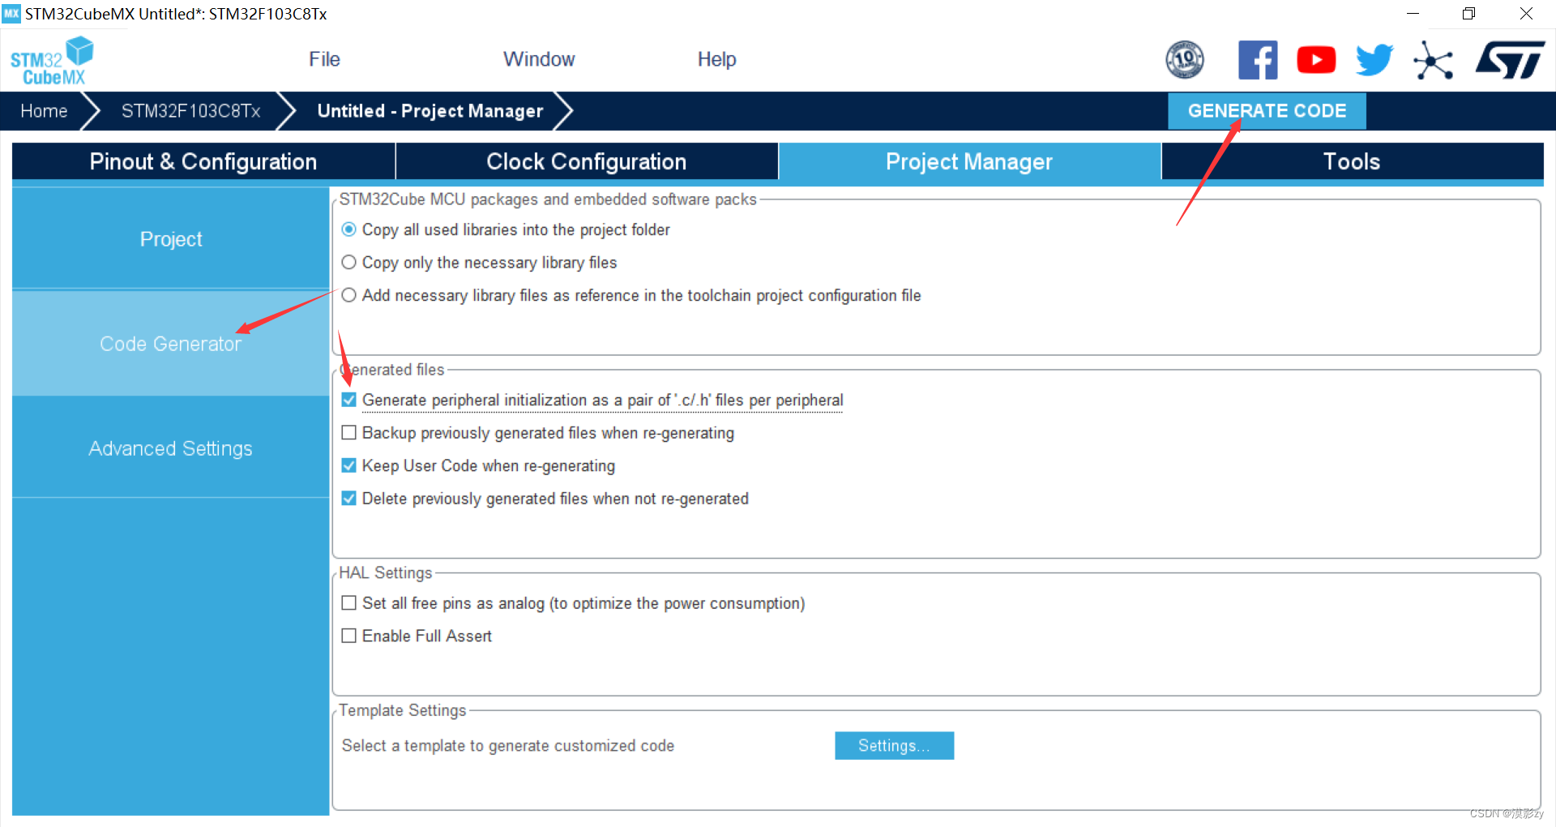Click STM32F103C8Tx breadcrumb
This screenshot has height=827, width=1556.
point(191,111)
